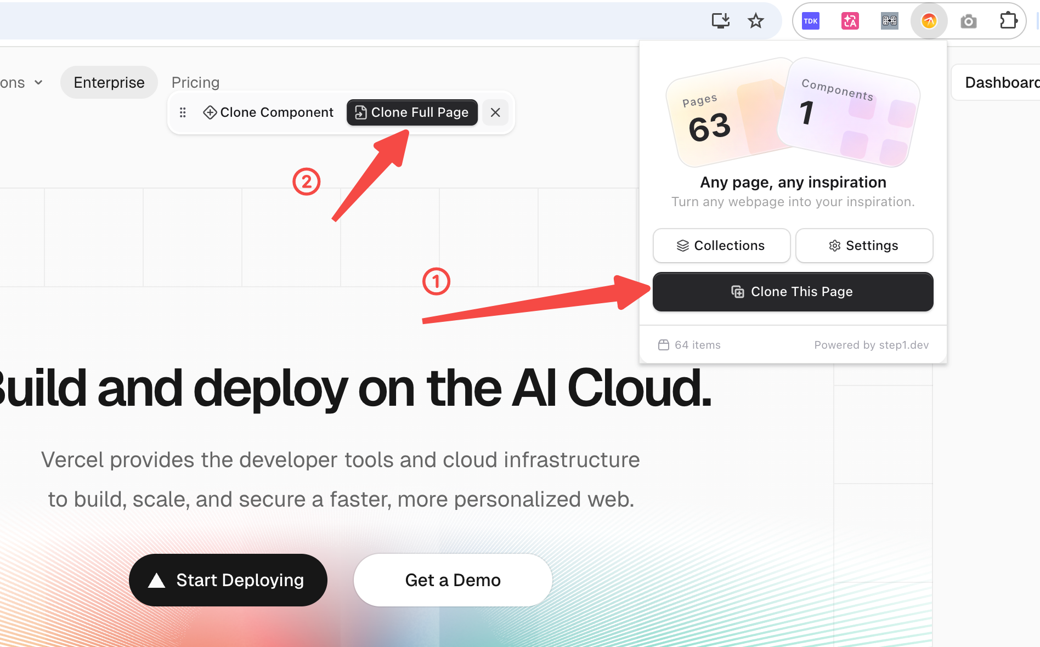
Task: Open the Get a Demo link
Action: pos(453,580)
